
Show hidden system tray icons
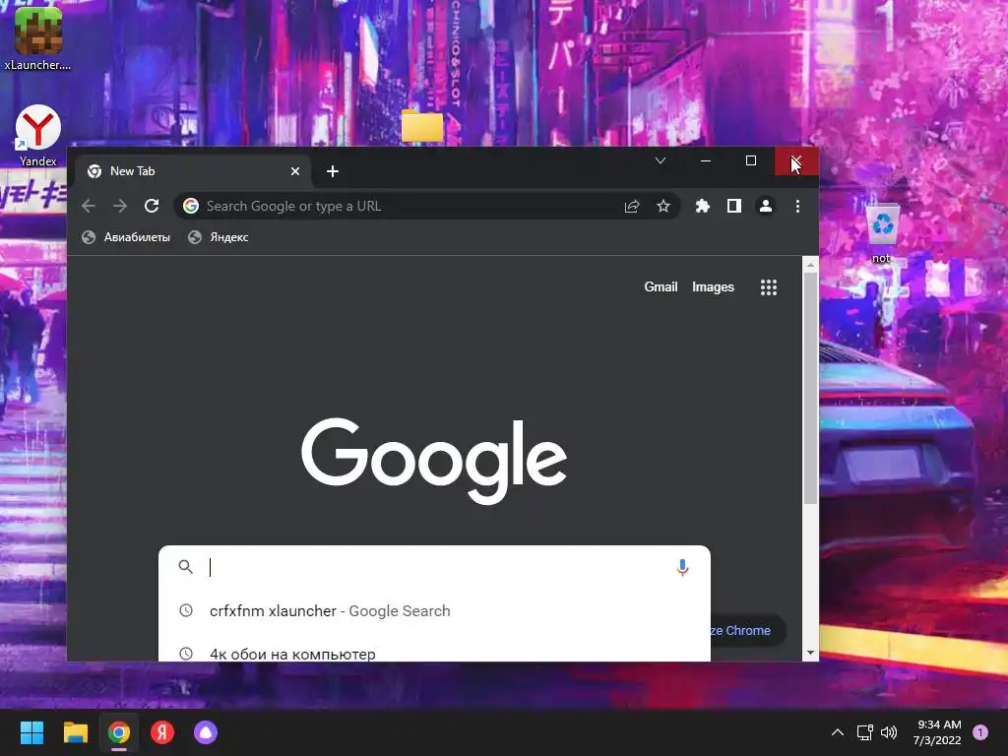click(838, 732)
